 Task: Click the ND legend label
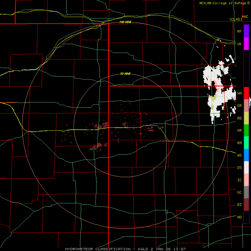pos(239,217)
